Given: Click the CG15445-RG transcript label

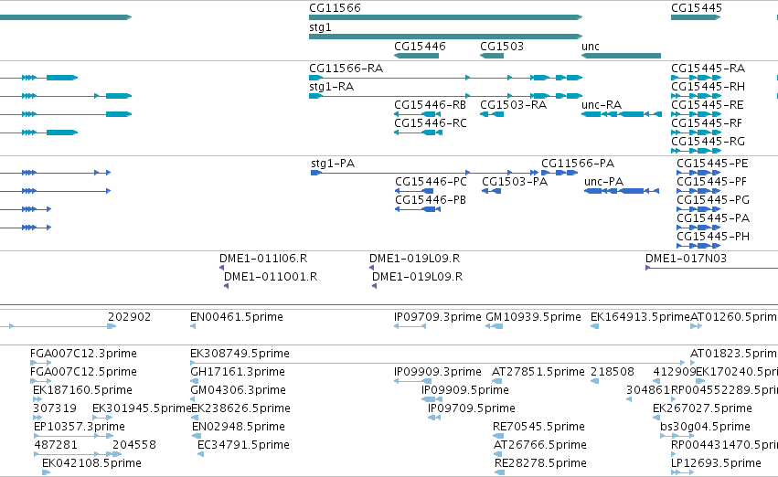Looking at the screenshot, I should [708, 142].
